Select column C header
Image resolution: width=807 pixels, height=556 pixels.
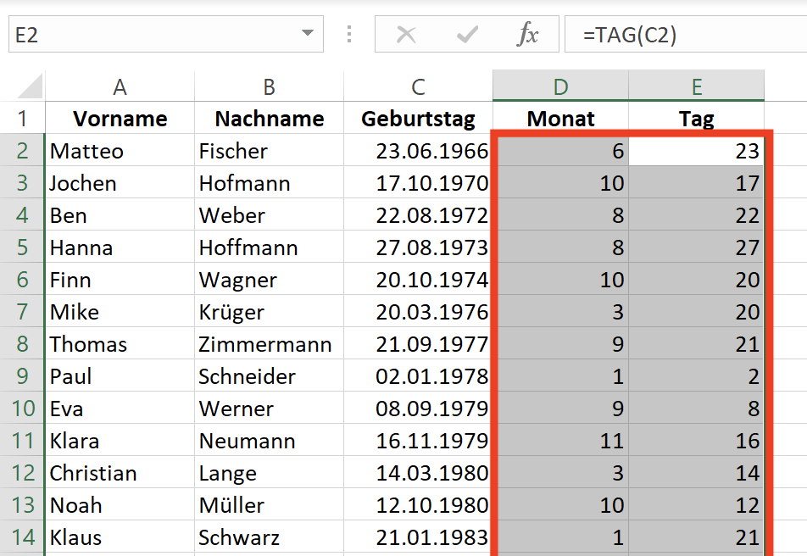(x=419, y=86)
